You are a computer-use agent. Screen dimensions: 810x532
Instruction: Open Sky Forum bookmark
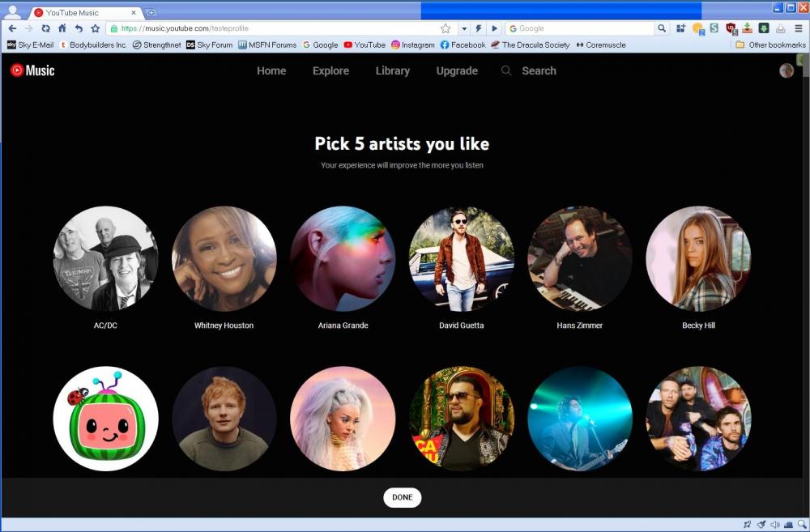coord(209,45)
